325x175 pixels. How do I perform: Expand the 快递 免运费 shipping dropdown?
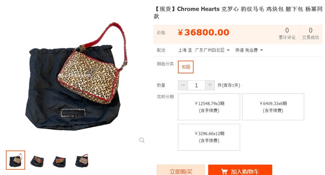[x=249, y=50]
